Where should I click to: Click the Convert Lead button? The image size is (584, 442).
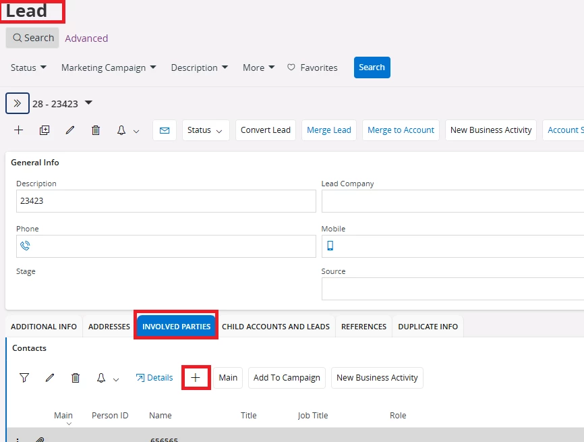click(266, 130)
